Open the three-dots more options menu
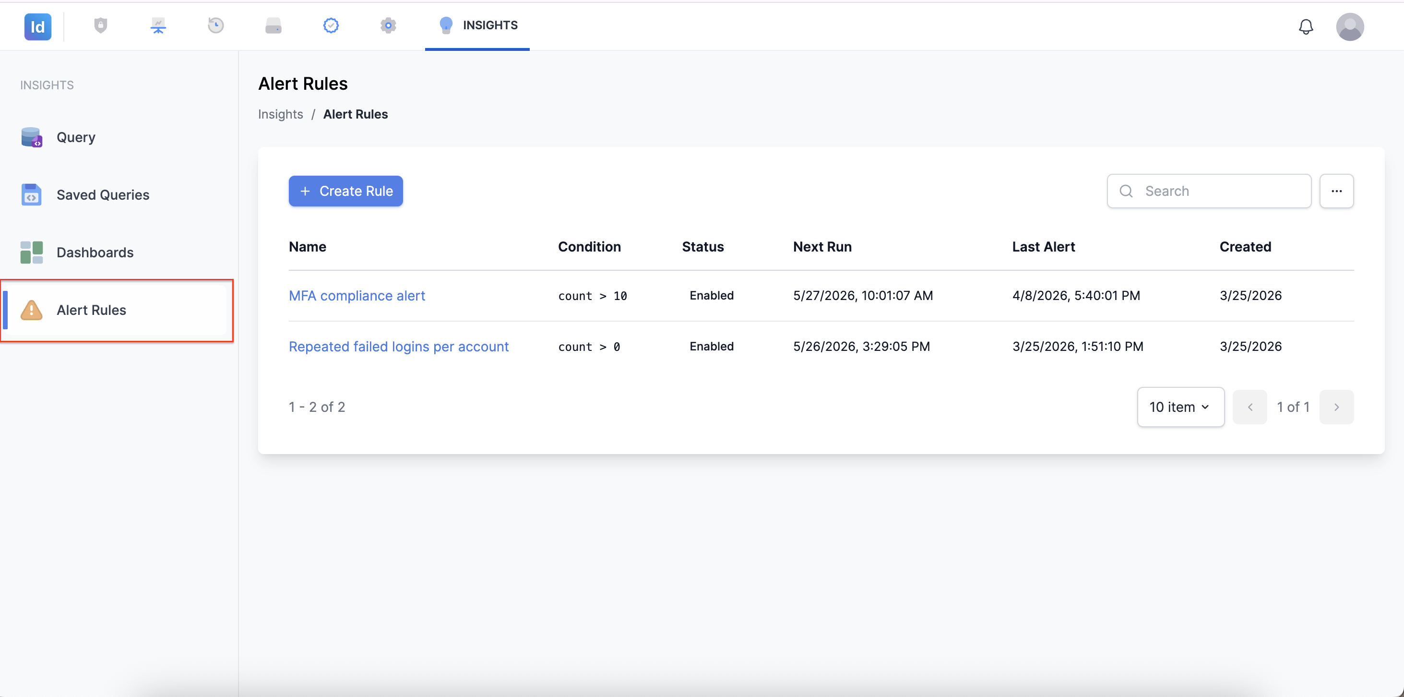Screen dimensions: 1404x697 (x=1336, y=191)
